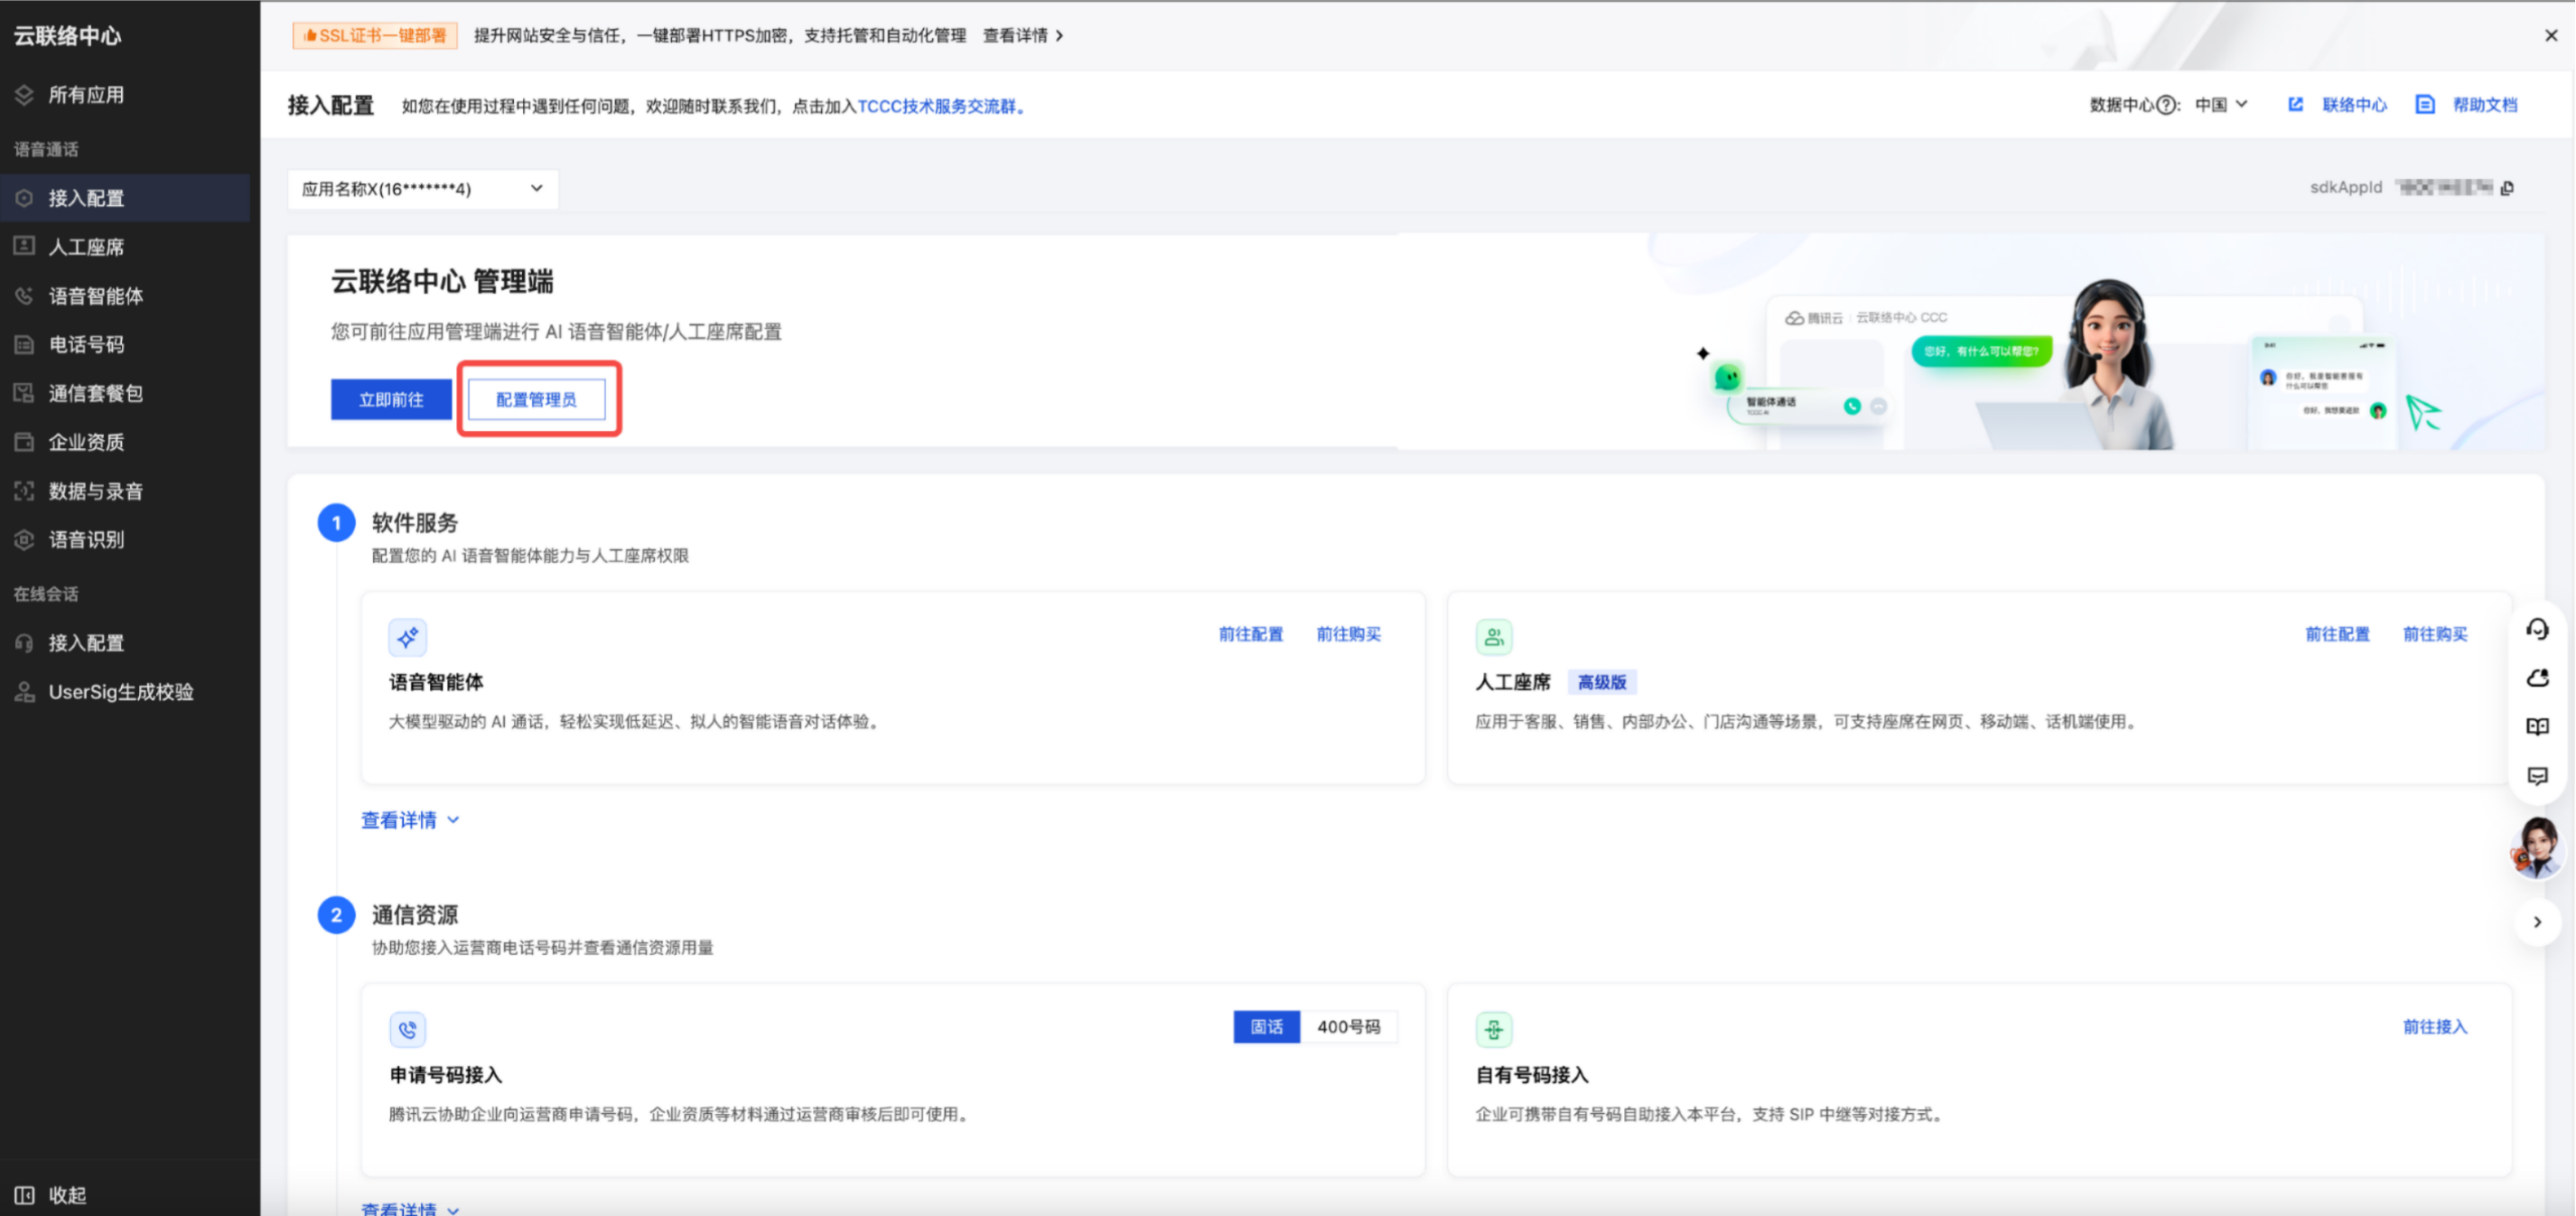Click 前往购买 on the 人工座席 card
This screenshot has height=1216, width=2576.
(x=2435, y=634)
